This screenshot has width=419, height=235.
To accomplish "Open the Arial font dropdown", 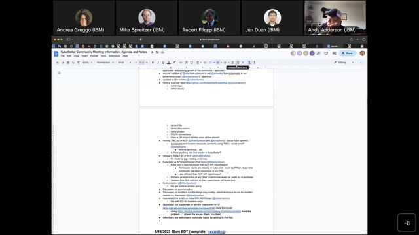I will [x=125, y=63].
